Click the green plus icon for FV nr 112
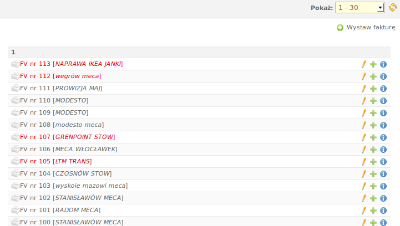Viewport: 400px width, 226px height. (373, 76)
